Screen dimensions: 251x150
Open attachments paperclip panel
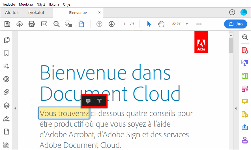click(x=7, y=92)
